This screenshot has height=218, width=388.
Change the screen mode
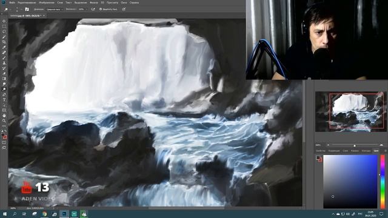[x=4, y=148]
